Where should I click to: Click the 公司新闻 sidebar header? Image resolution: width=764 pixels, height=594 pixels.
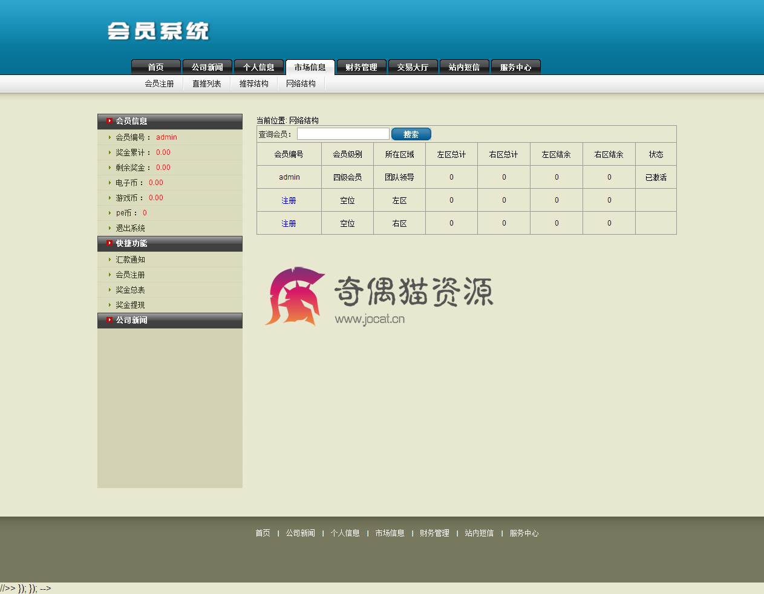[170, 320]
